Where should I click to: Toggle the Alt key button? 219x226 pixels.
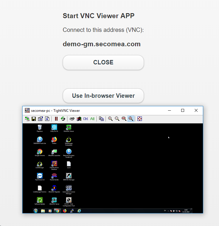[92, 119]
